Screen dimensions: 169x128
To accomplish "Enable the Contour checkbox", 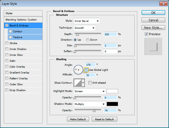I will [x=10, y=32].
